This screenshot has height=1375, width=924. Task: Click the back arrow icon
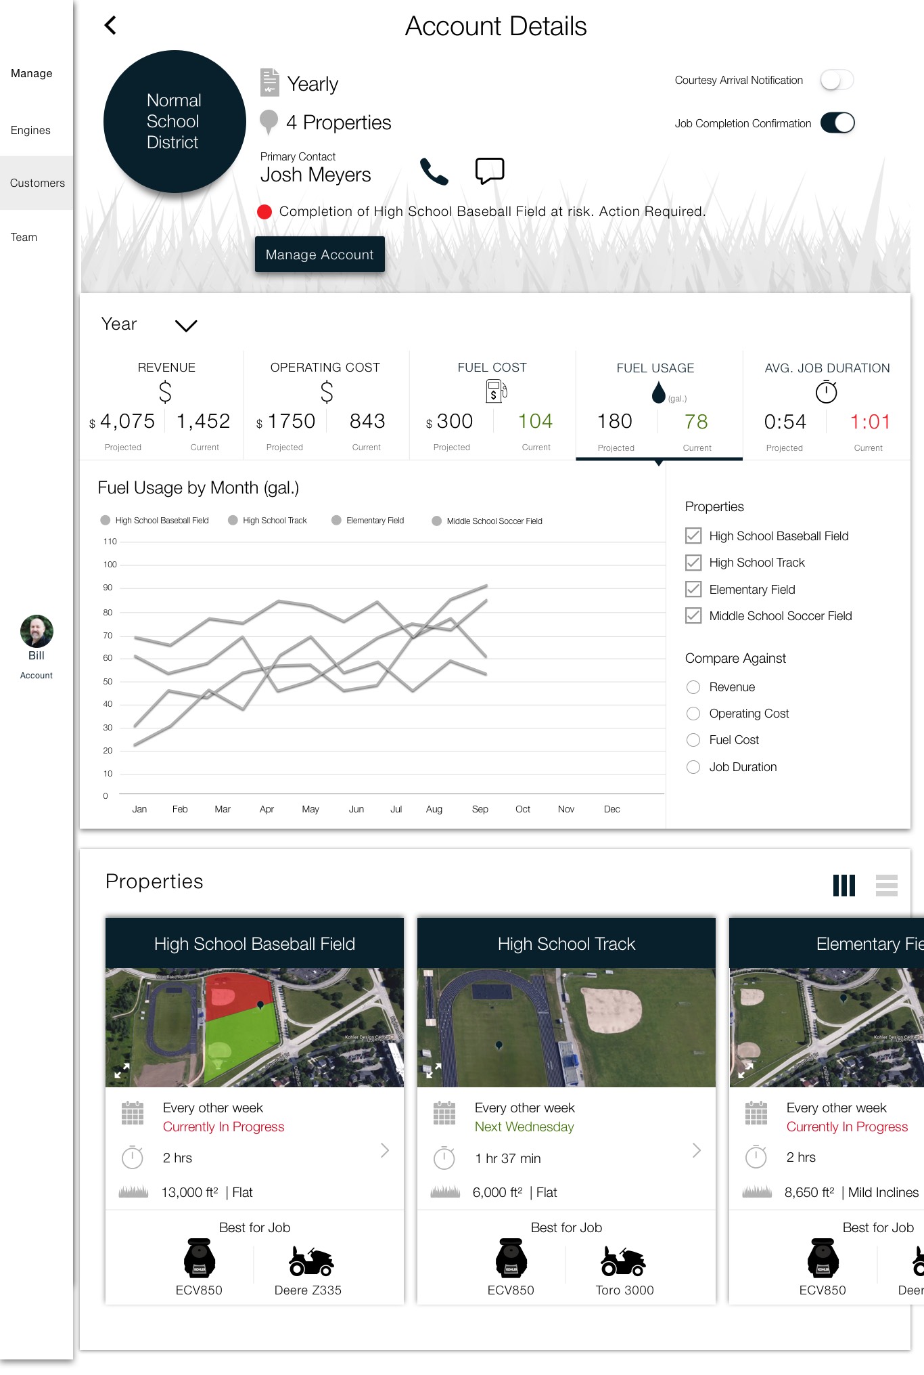[x=111, y=26]
